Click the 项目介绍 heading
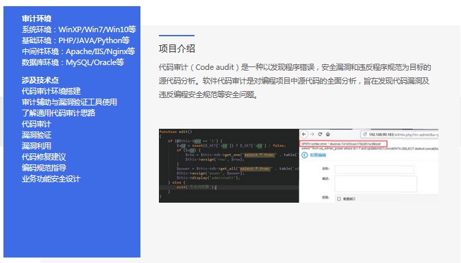The height and width of the screenshot is (263, 461). coord(177,49)
